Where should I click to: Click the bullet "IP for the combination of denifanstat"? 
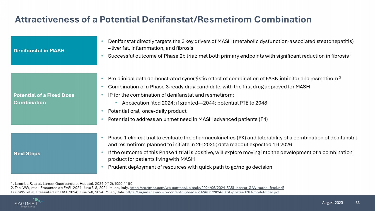tap(171, 95)
